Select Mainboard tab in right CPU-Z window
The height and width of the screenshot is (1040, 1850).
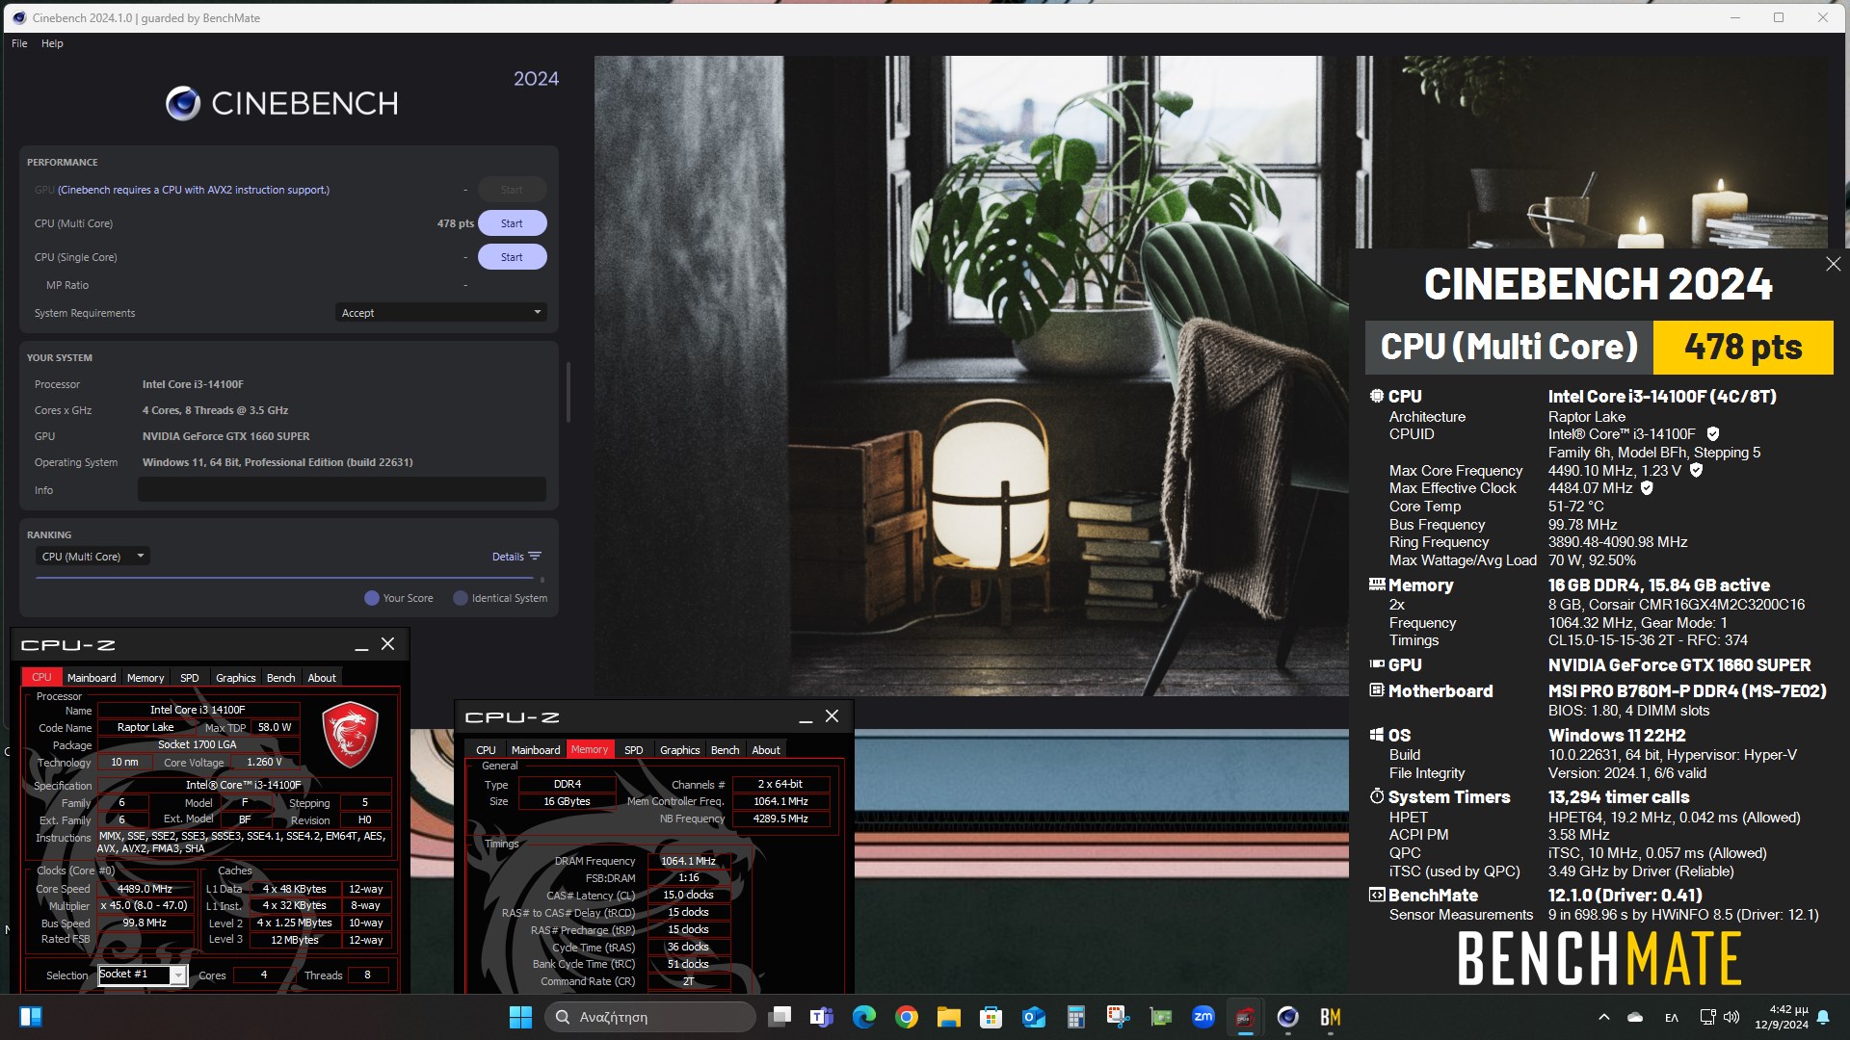point(536,750)
